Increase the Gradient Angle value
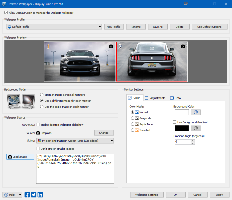This screenshot has width=232, height=200. pyautogui.click(x=192, y=141)
